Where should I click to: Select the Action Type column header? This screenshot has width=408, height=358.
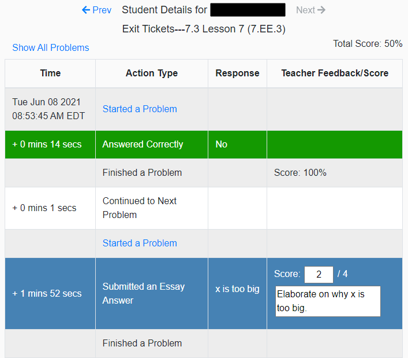(152, 73)
